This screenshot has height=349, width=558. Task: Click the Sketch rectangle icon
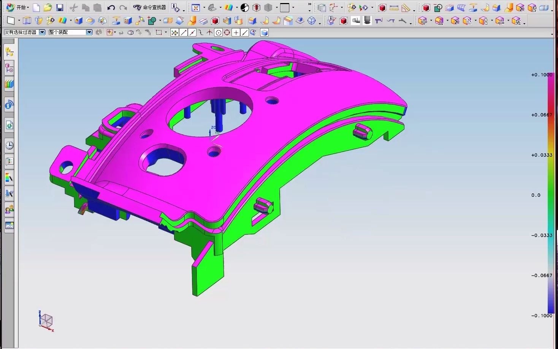11,21
